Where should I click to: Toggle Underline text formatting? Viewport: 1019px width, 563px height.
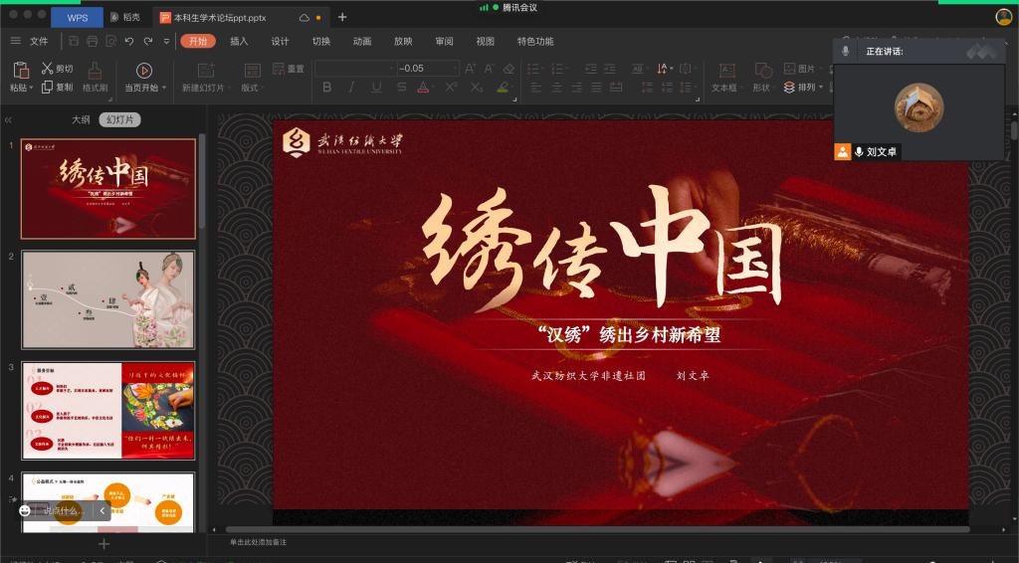(x=376, y=88)
